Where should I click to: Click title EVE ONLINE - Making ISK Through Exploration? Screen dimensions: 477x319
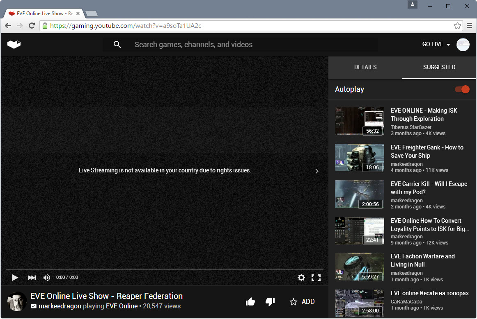pos(424,115)
